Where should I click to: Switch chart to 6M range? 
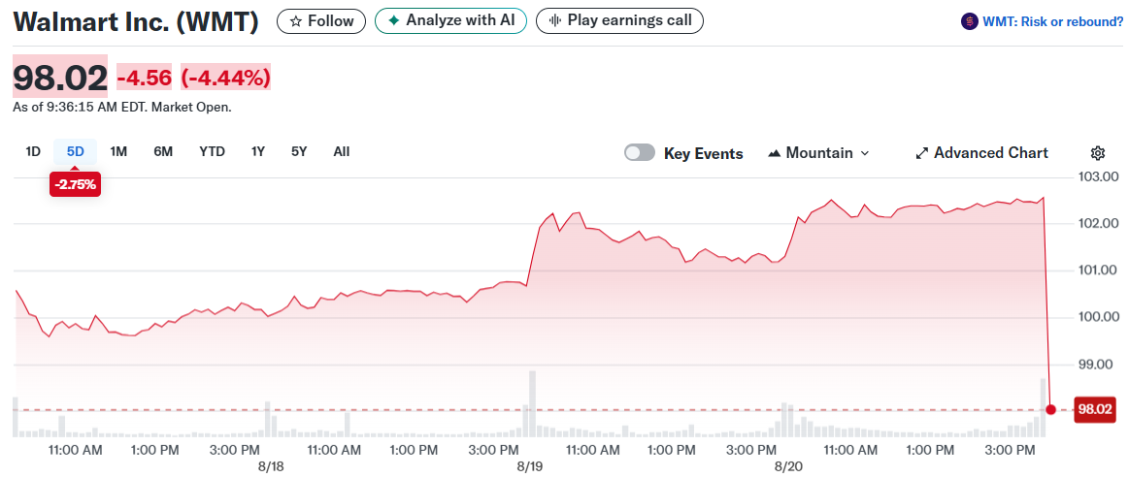[163, 151]
